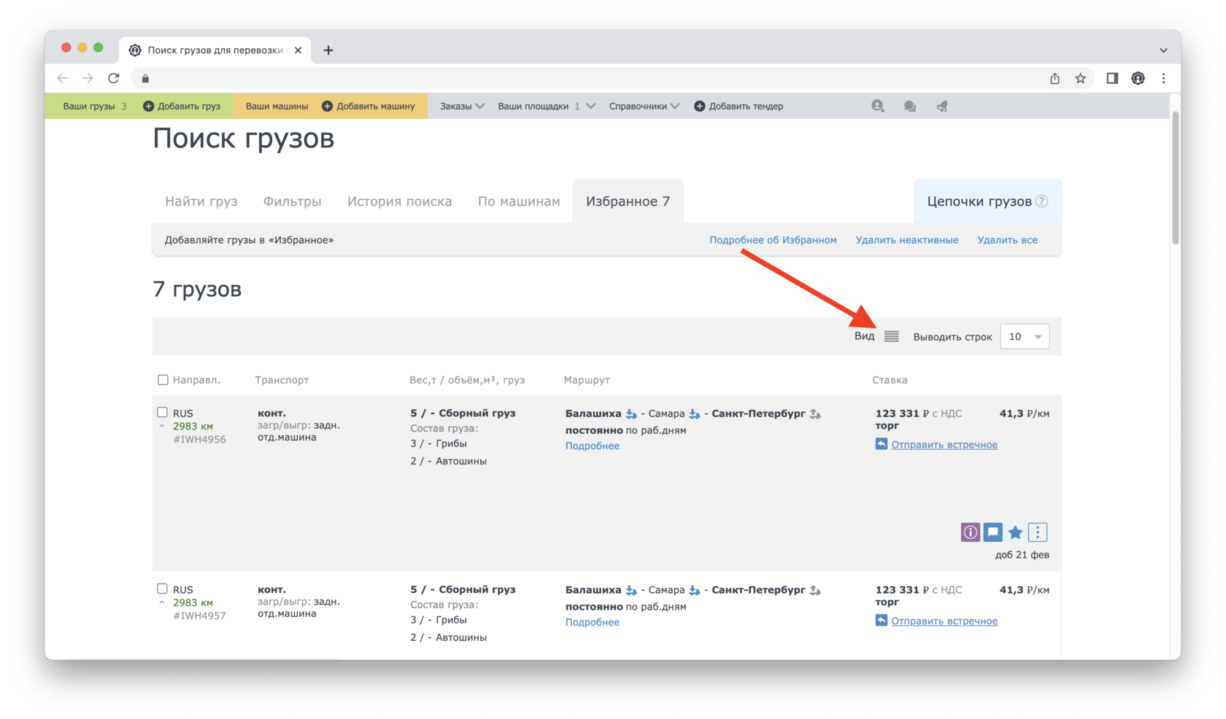1226x719 pixels.
Task: Open the user search icon in top navigation
Action: coord(878,106)
